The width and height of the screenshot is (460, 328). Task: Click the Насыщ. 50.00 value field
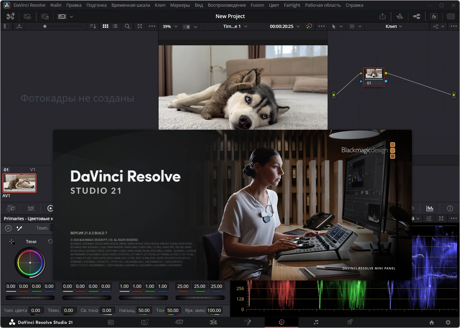pyautogui.click(x=144, y=310)
